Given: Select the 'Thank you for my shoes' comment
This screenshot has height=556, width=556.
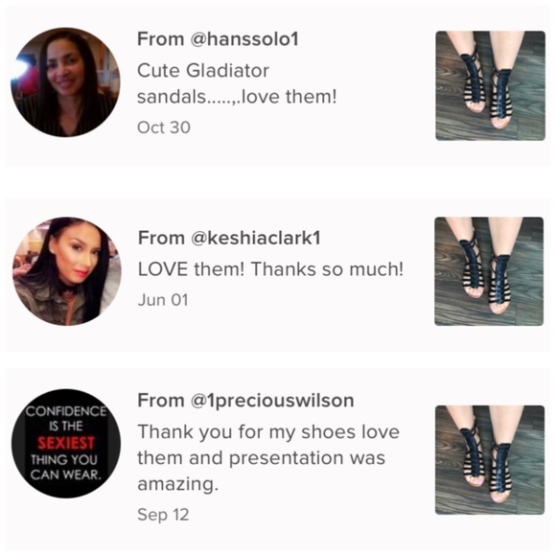Looking at the screenshot, I should coord(268,458).
